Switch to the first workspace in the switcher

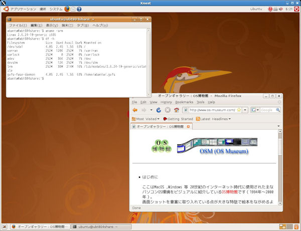(282, 227)
